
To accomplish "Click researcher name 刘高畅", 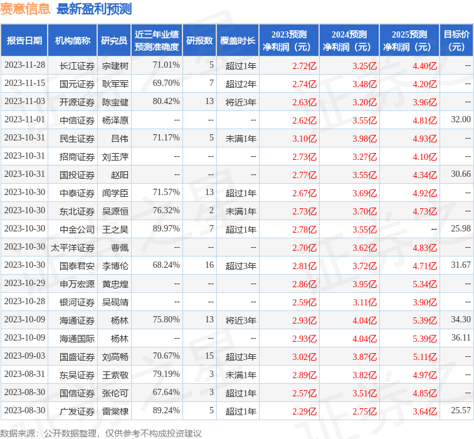I will coord(115,357).
